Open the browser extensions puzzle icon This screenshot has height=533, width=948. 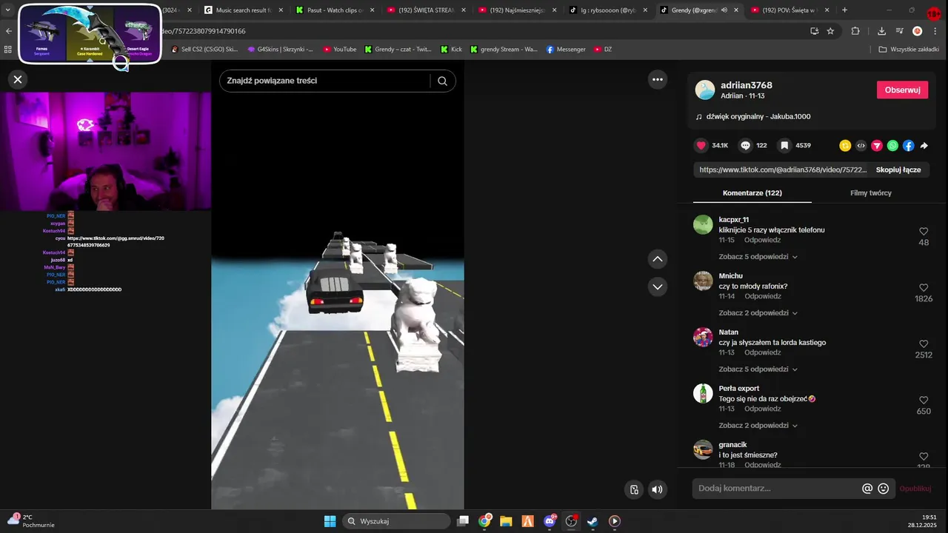tap(855, 31)
